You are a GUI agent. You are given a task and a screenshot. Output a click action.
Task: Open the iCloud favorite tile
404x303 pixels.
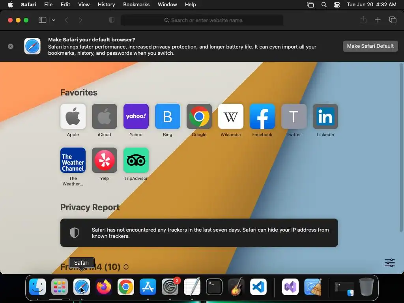click(104, 116)
